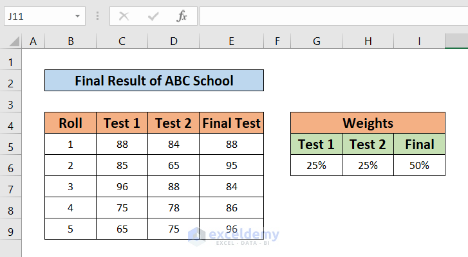Image resolution: width=468 pixels, height=257 pixels.
Task: Select the Final Test column heading cell
Action: click(x=231, y=123)
